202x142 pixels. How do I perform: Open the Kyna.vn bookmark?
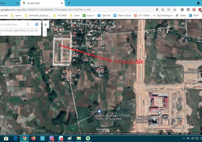[88, 15]
